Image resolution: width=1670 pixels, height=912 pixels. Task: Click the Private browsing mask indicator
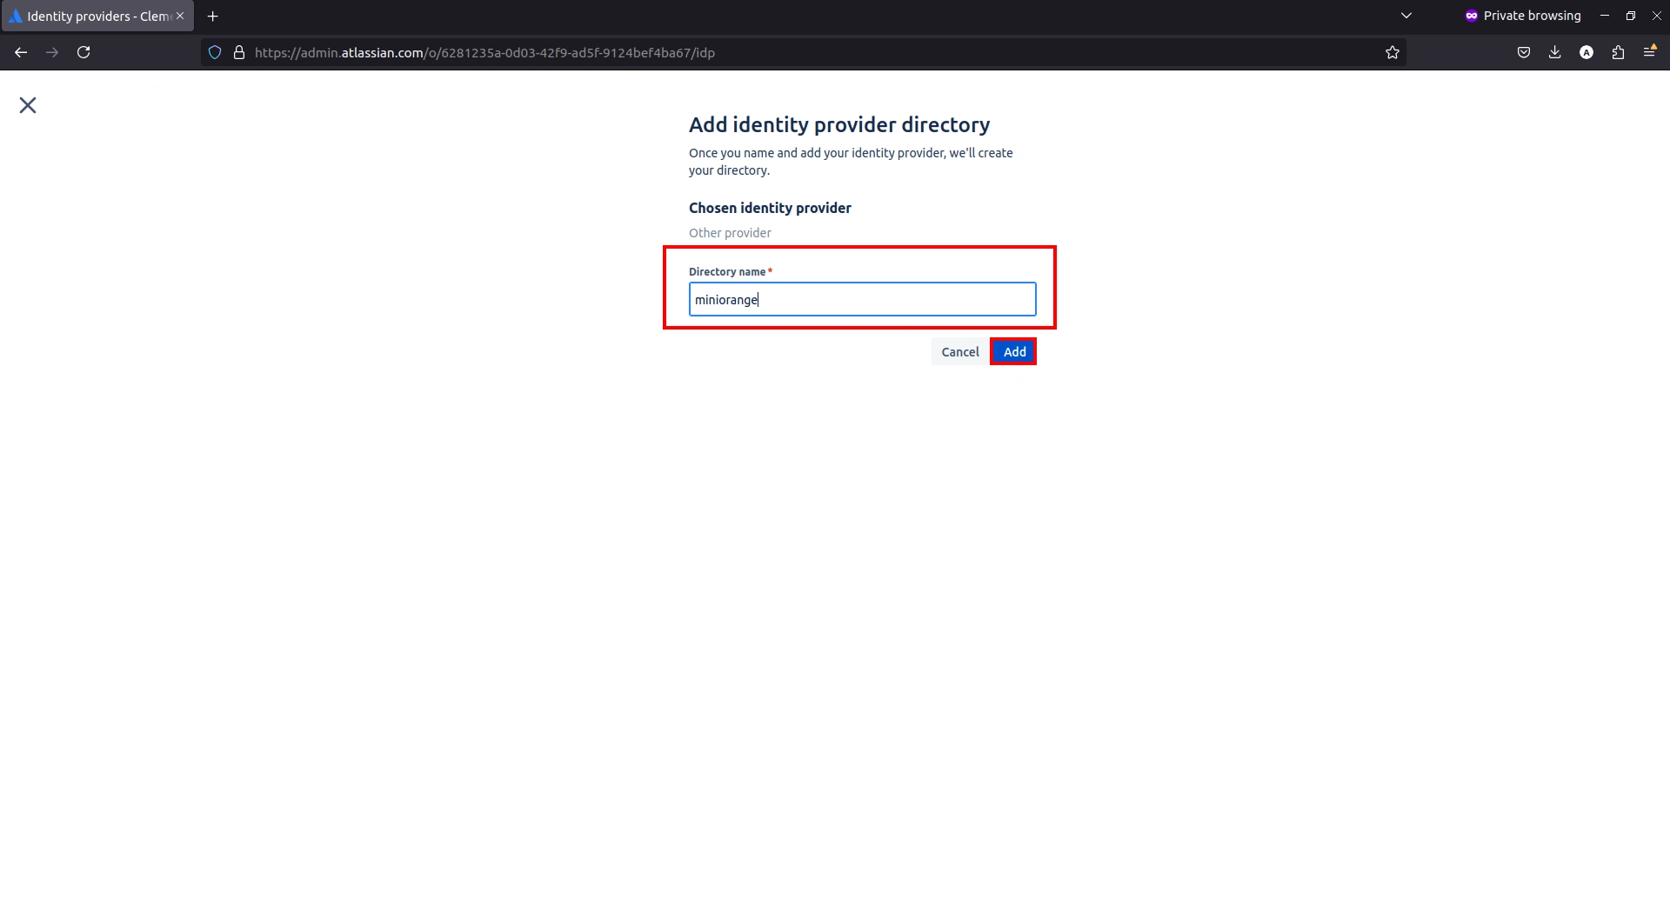point(1470,16)
